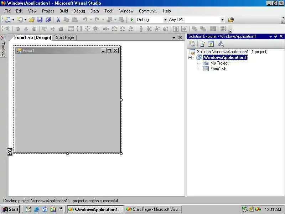The height and width of the screenshot is (214, 285).
Task: Save the current file with the floppy icon
Action: (x=40, y=20)
